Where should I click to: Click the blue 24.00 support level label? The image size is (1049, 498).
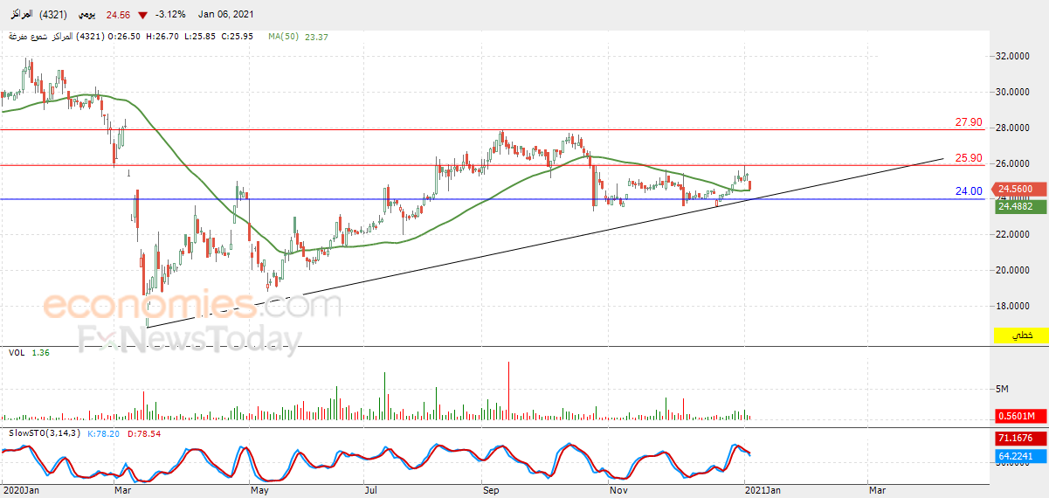pos(970,191)
